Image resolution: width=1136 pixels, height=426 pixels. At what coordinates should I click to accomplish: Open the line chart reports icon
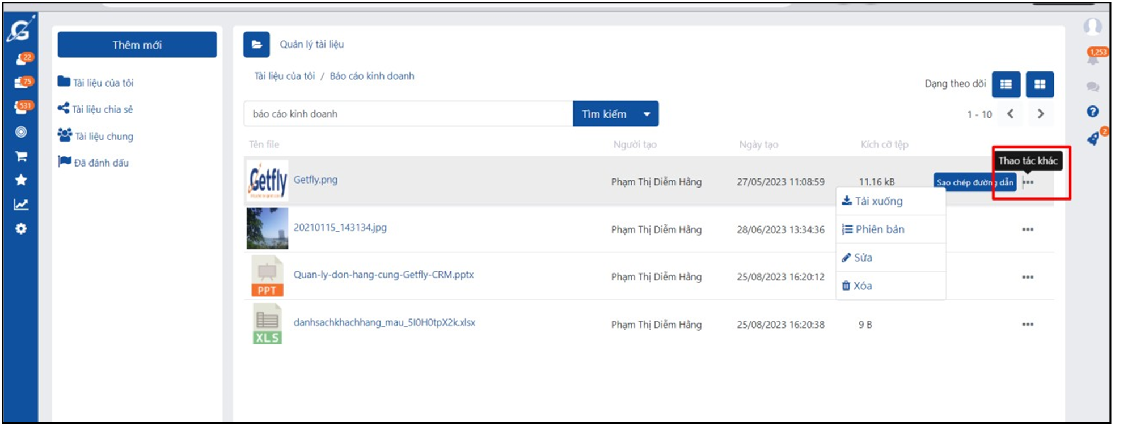[21, 205]
